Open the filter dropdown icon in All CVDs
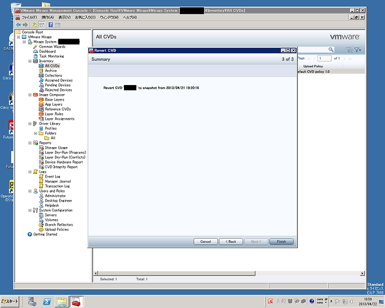This screenshot has width=385, height=308. [x=358, y=50]
